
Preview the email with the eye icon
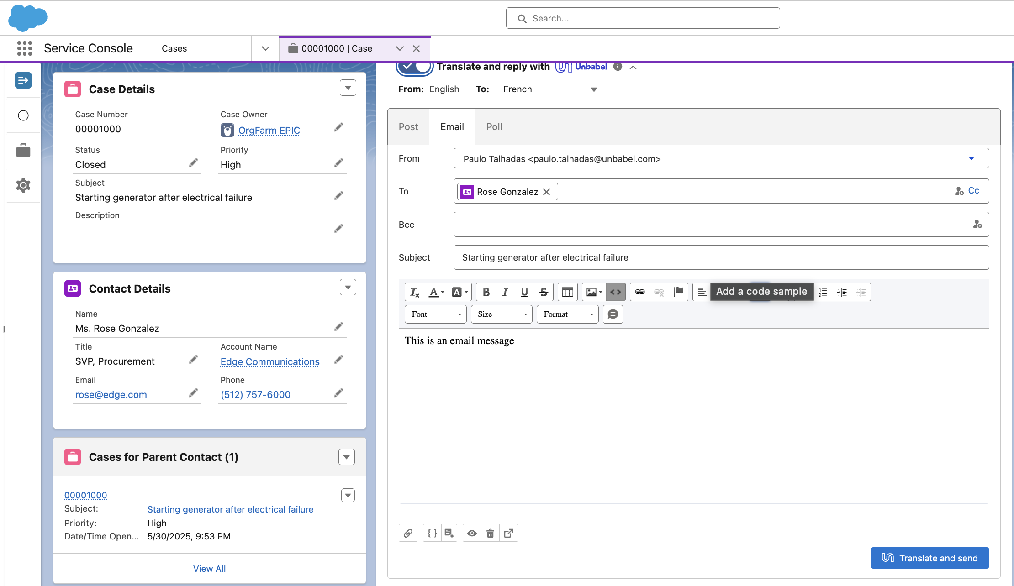click(x=472, y=533)
